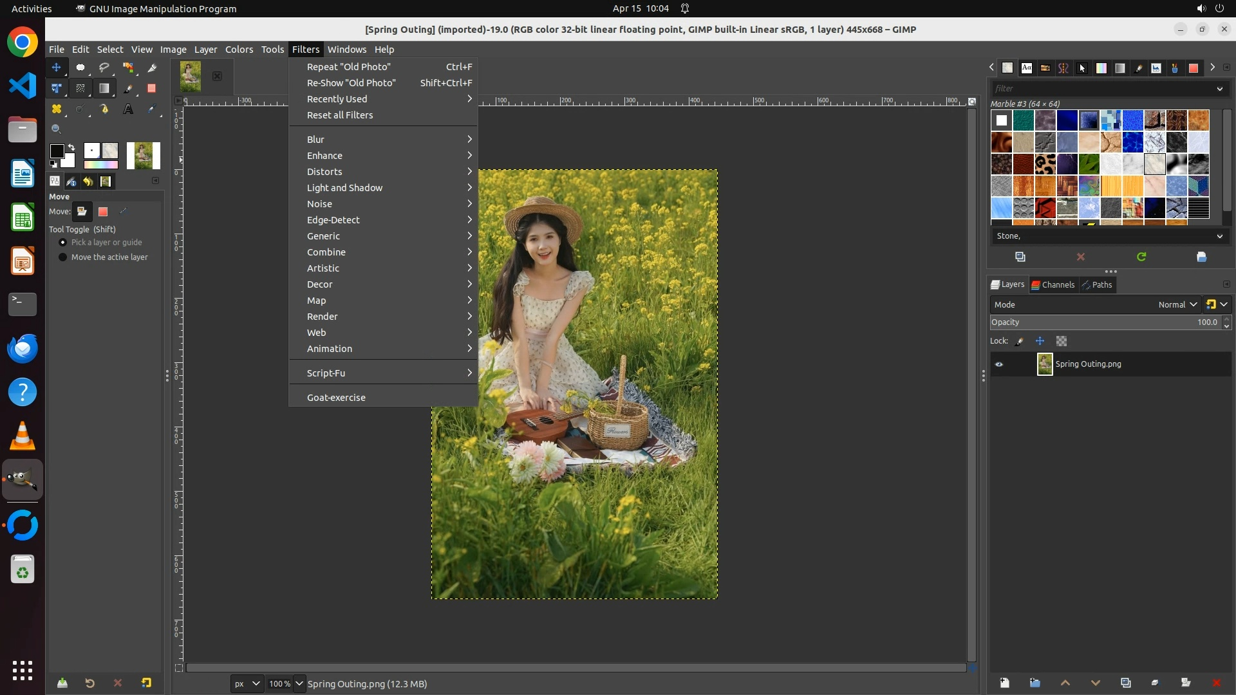The image size is (1236, 695).
Task: Refresh the patterns list
Action: pyautogui.click(x=1141, y=257)
